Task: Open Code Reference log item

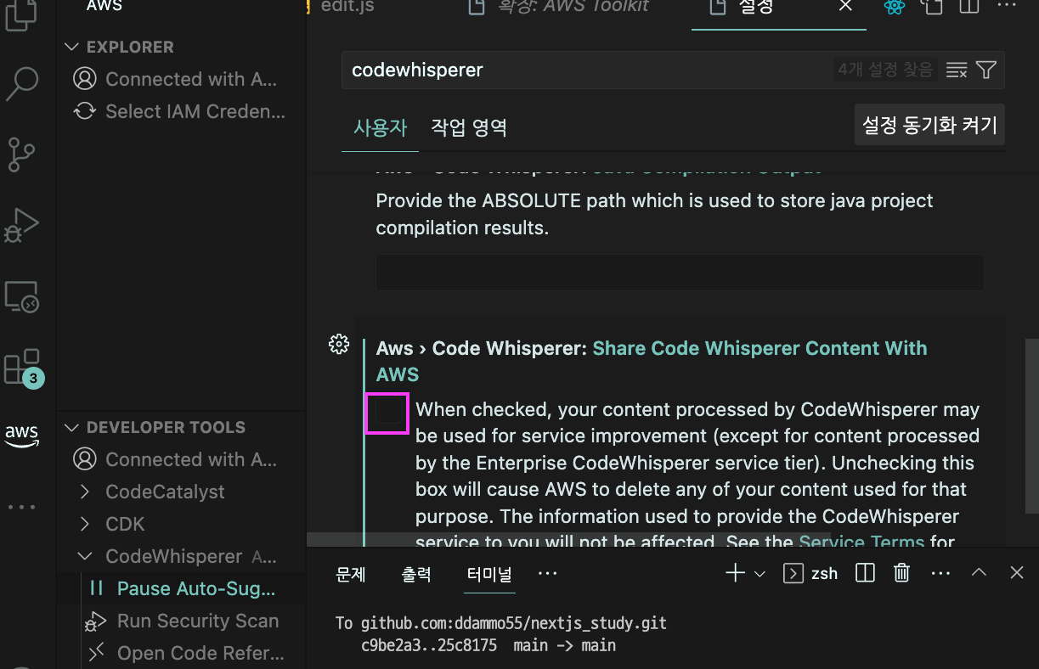Action: click(200, 653)
